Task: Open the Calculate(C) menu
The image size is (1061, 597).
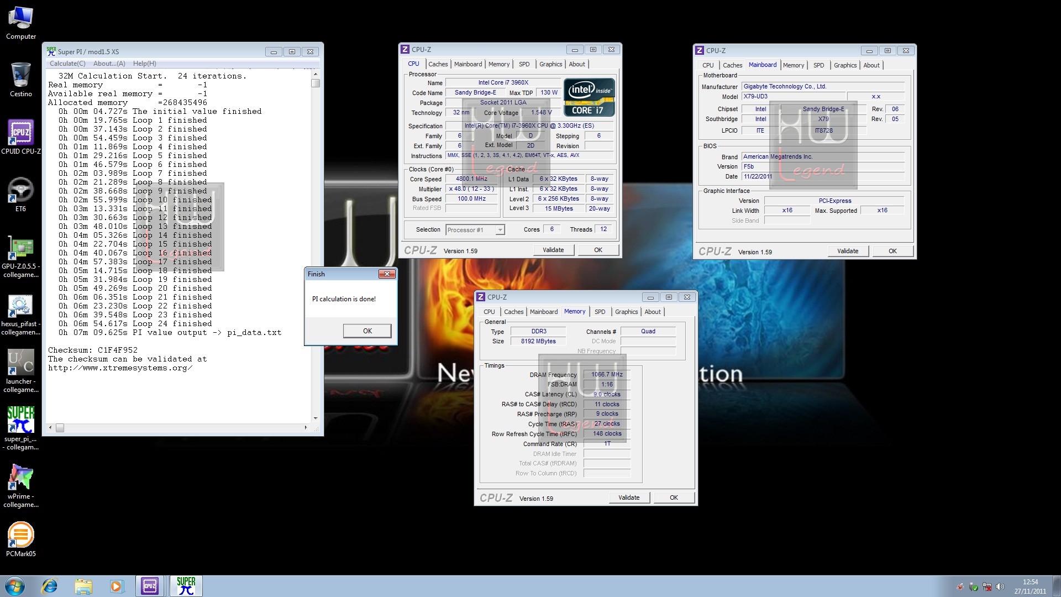Action: [x=67, y=64]
